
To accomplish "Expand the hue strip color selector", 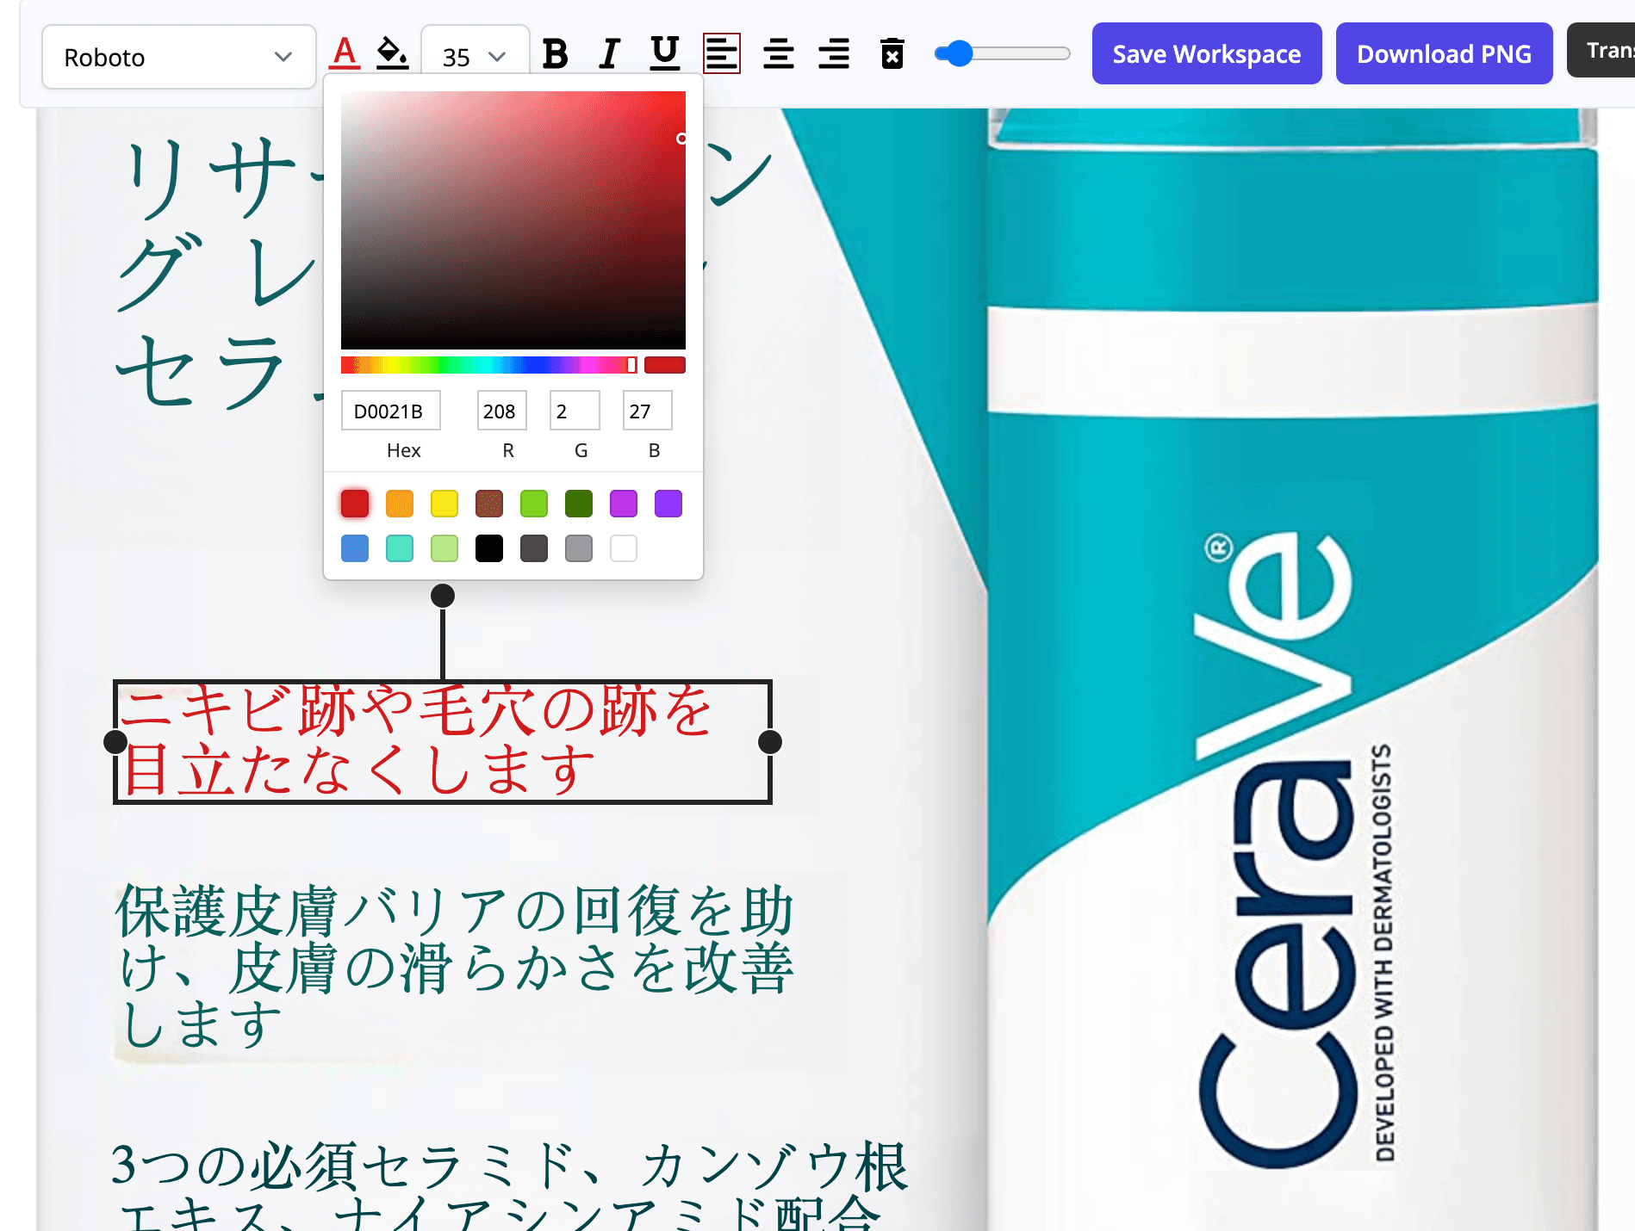I will tap(487, 364).
